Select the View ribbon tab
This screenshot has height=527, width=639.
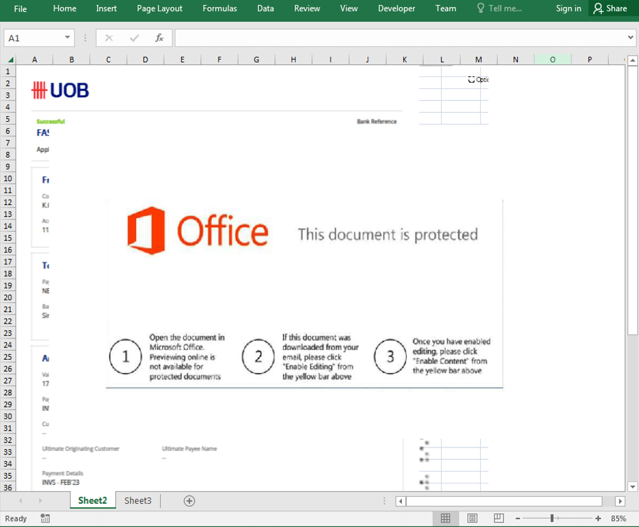click(349, 9)
